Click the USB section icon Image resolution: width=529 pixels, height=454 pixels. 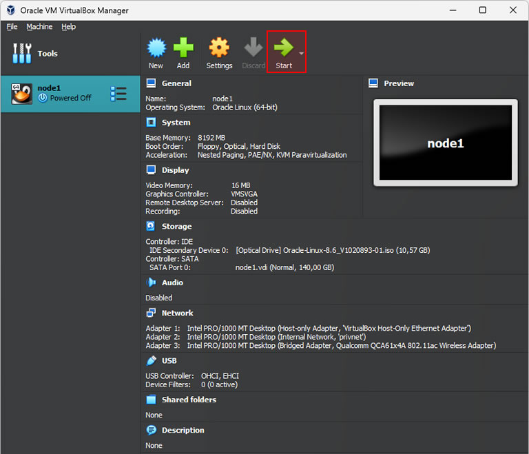[x=151, y=360]
